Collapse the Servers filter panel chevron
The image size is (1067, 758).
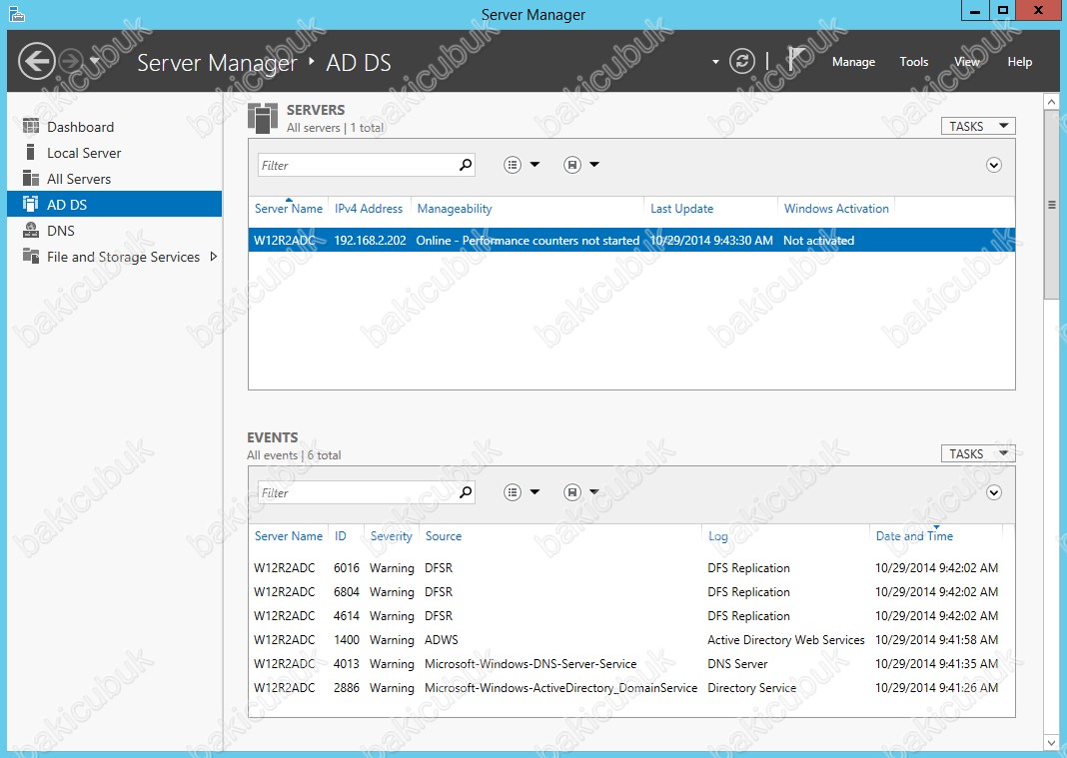coord(994,165)
